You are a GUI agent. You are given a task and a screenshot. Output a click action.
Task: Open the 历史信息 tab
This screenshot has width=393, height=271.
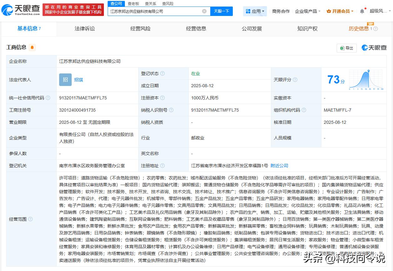[359, 29]
